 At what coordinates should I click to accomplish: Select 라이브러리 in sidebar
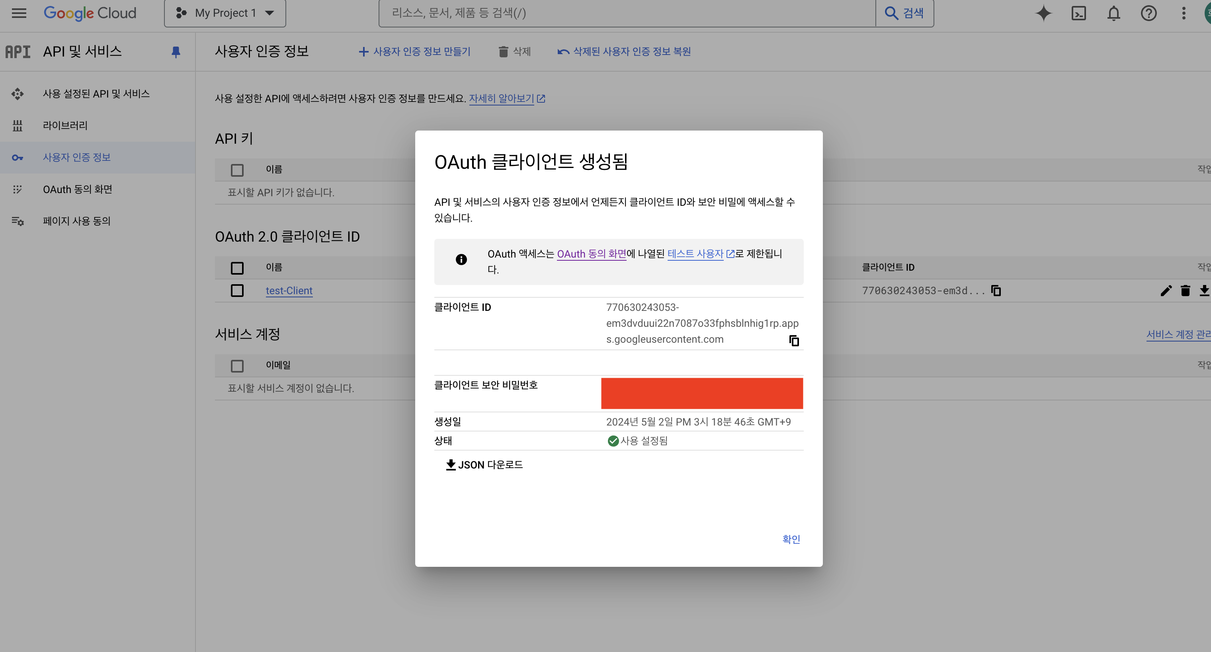65,125
